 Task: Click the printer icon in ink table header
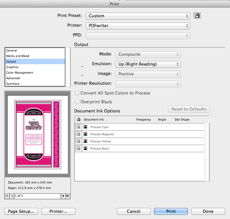(x=78, y=120)
